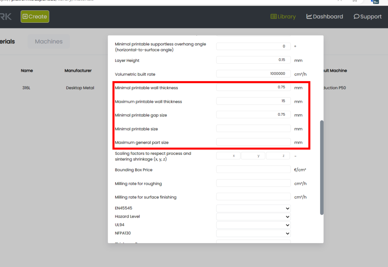Image resolution: width=388 pixels, height=267 pixels.
Task: Open the Library menu
Action: pyautogui.click(x=283, y=16)
